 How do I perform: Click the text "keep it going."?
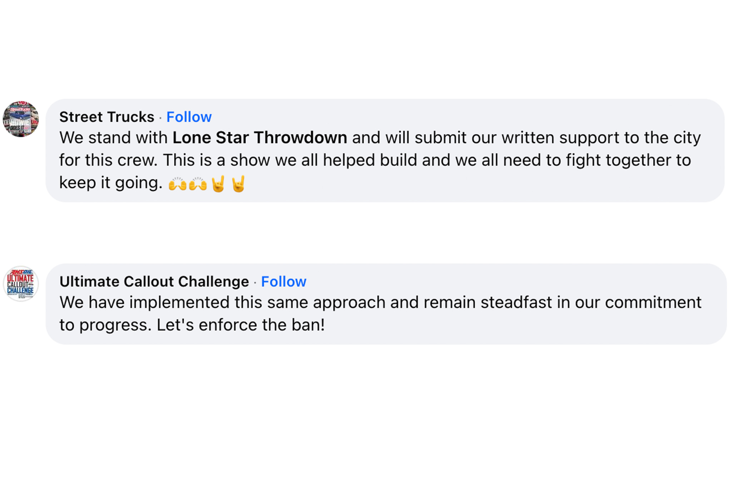click(x=111, y=183)
